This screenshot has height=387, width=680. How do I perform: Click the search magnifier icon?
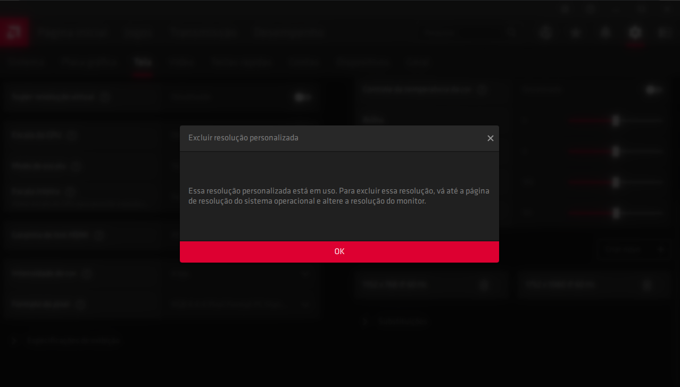[511, 32]
